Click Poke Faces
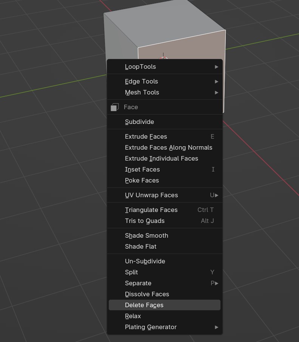This screenshot has height=342, width=299. pos(142,180)
